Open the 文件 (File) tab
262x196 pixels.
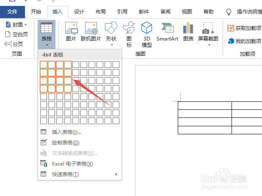point(12,12)
